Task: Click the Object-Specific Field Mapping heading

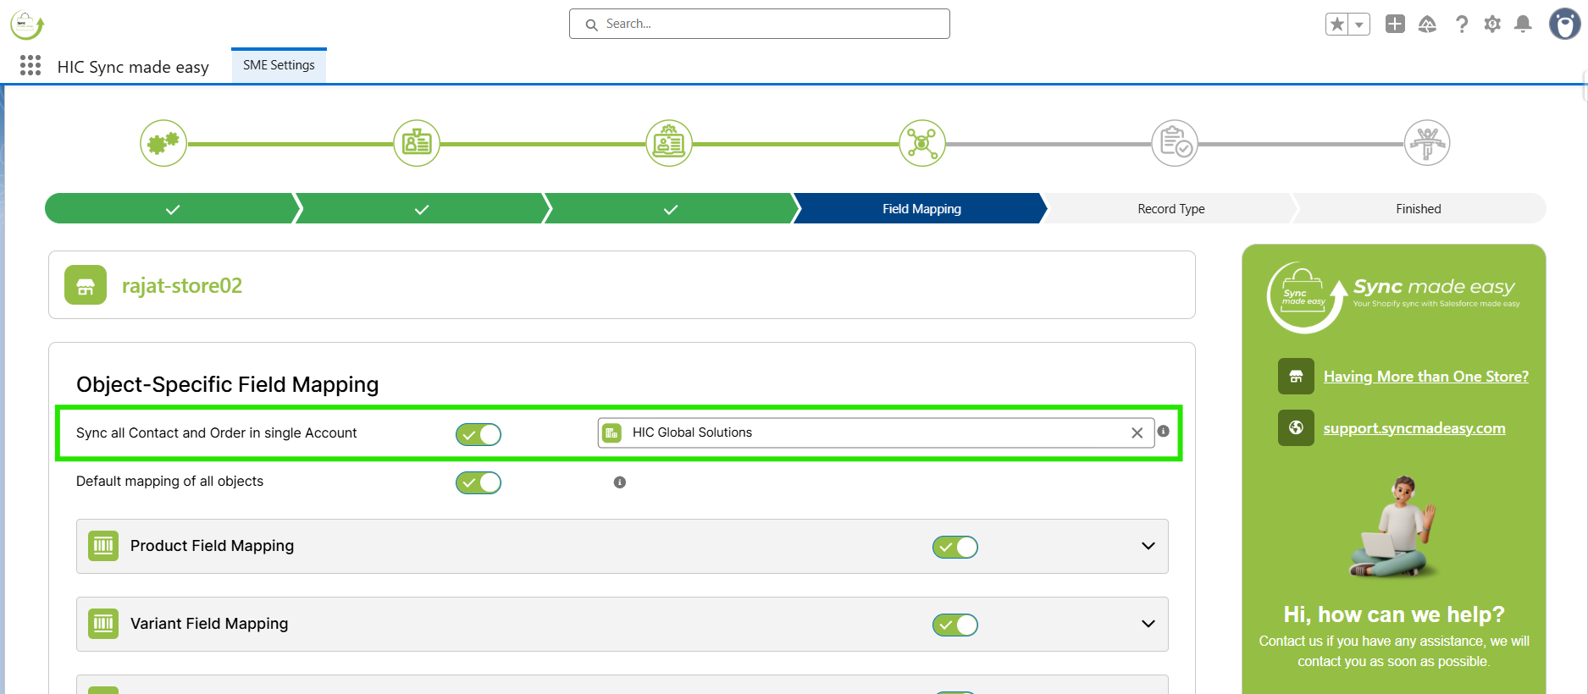Action: point(228,384)
